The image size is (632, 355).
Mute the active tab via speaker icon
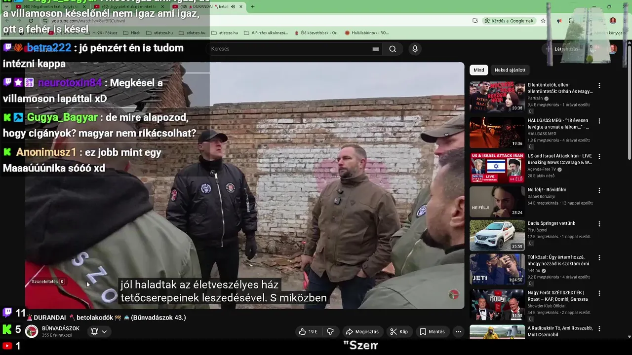(233, 6)
